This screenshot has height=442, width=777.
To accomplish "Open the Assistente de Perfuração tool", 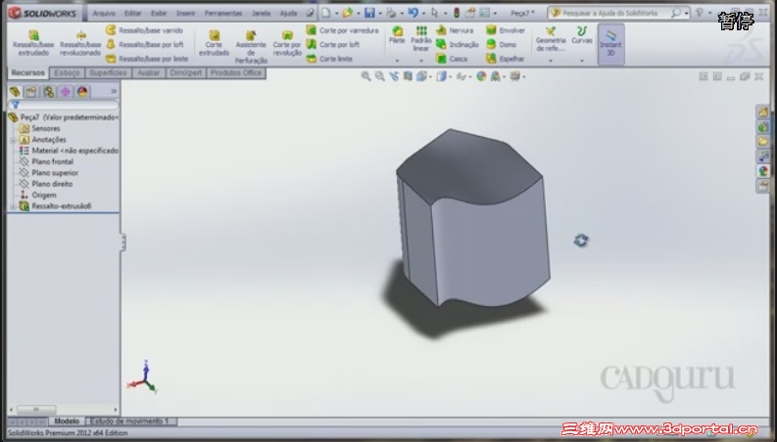I will click(251, 47).
